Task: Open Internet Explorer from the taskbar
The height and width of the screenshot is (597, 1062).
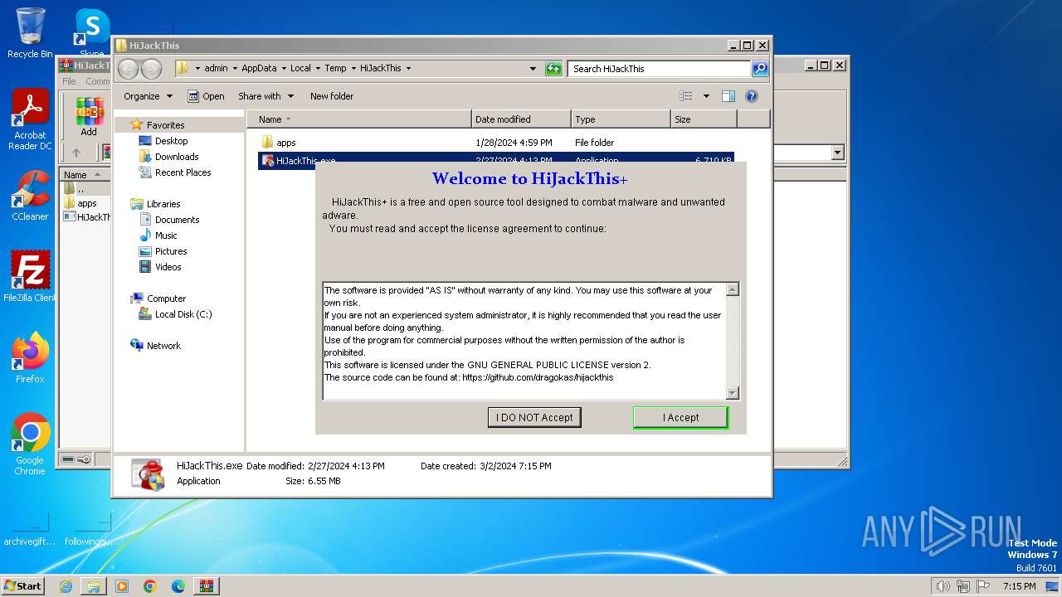Action: tap(66, 586)
